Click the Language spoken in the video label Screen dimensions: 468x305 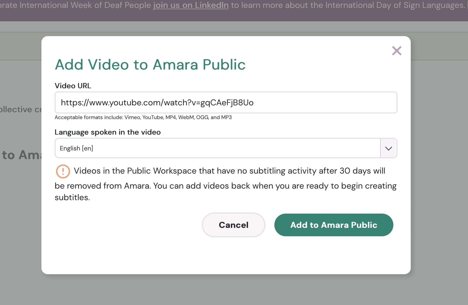107,132
